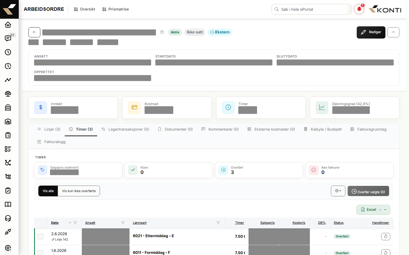Click the 'Overfør valgte (0)' button
Image resolution: width=409 pixels, height=255 pixels.
pyautogui.click(x=368, y=191)
